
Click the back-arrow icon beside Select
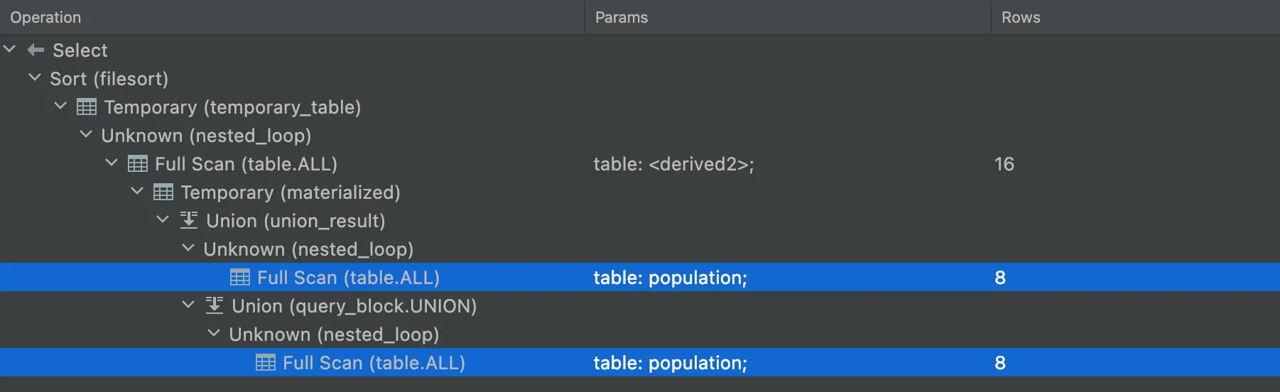point(36,50)
